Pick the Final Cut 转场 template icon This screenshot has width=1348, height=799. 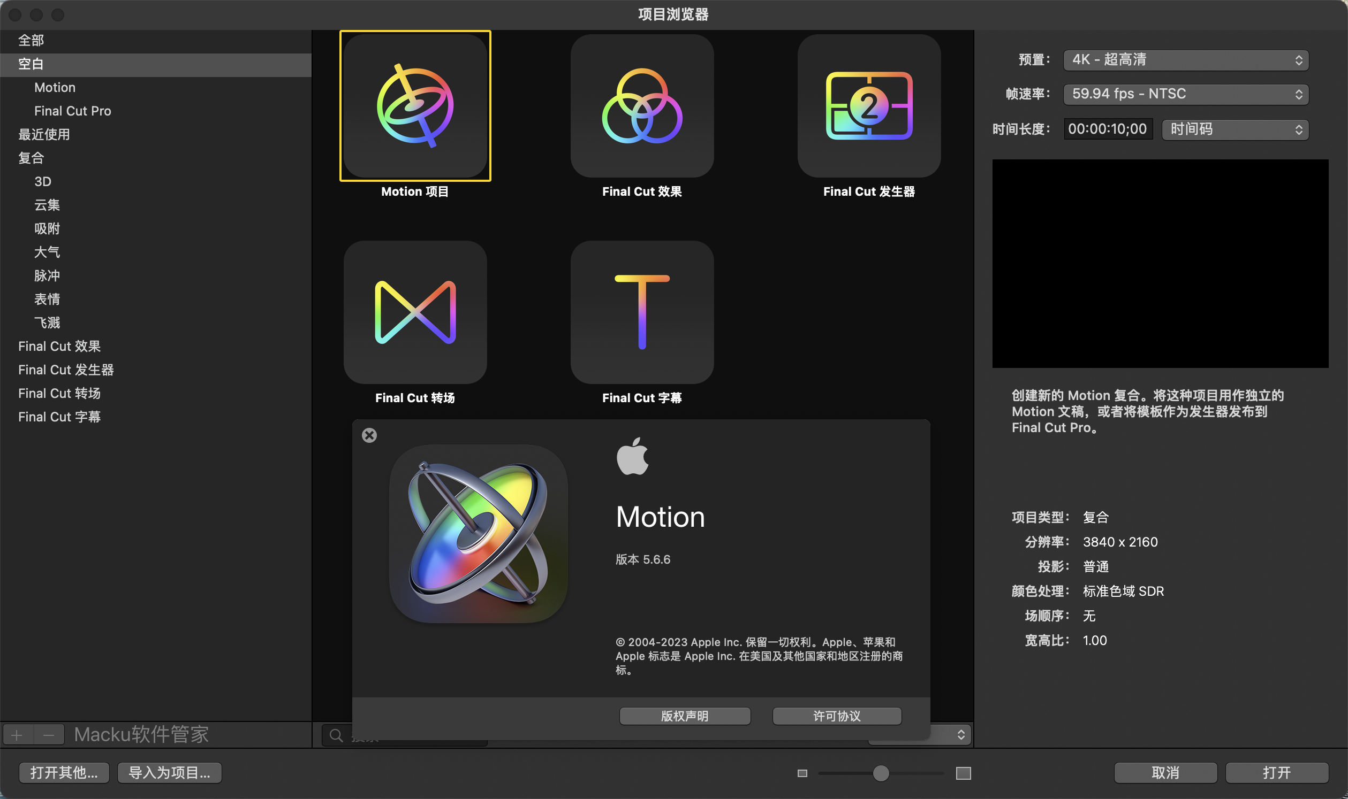415,312
